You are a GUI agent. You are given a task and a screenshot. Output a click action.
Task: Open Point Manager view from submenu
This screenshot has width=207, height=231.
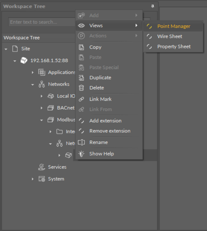[173, 26]
